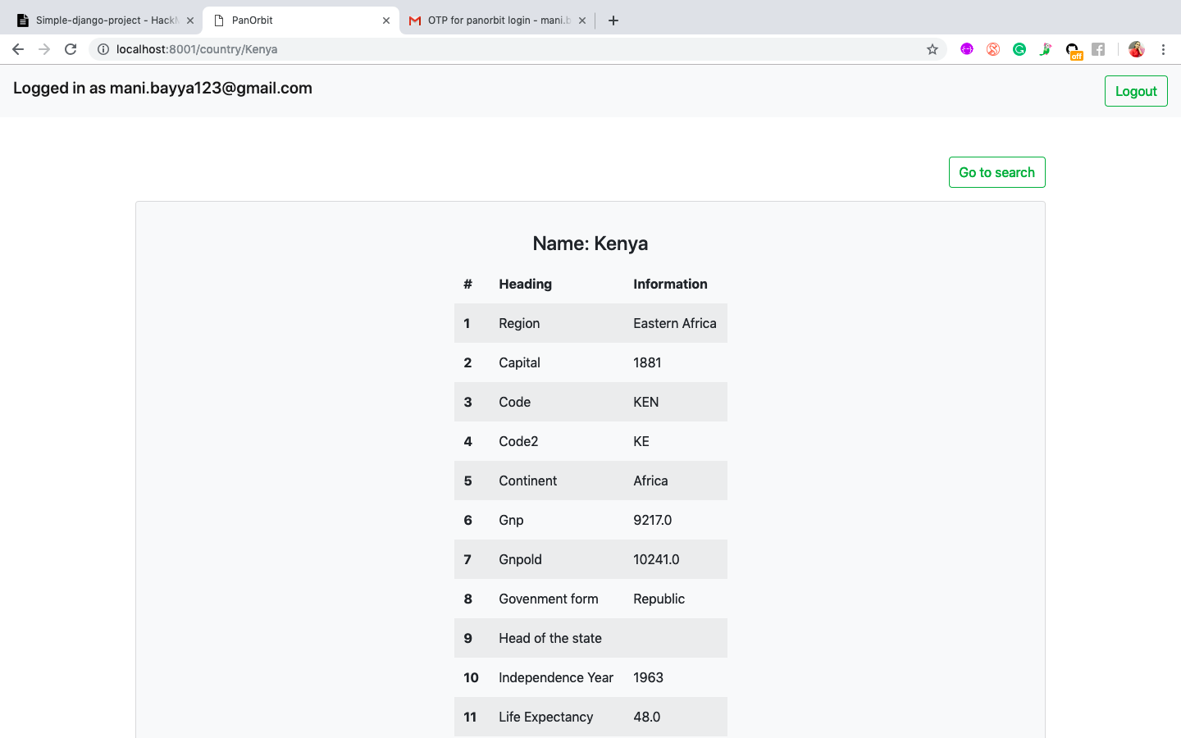Click the browser back arrow
1181x738 pixels.
coord(18,49)
